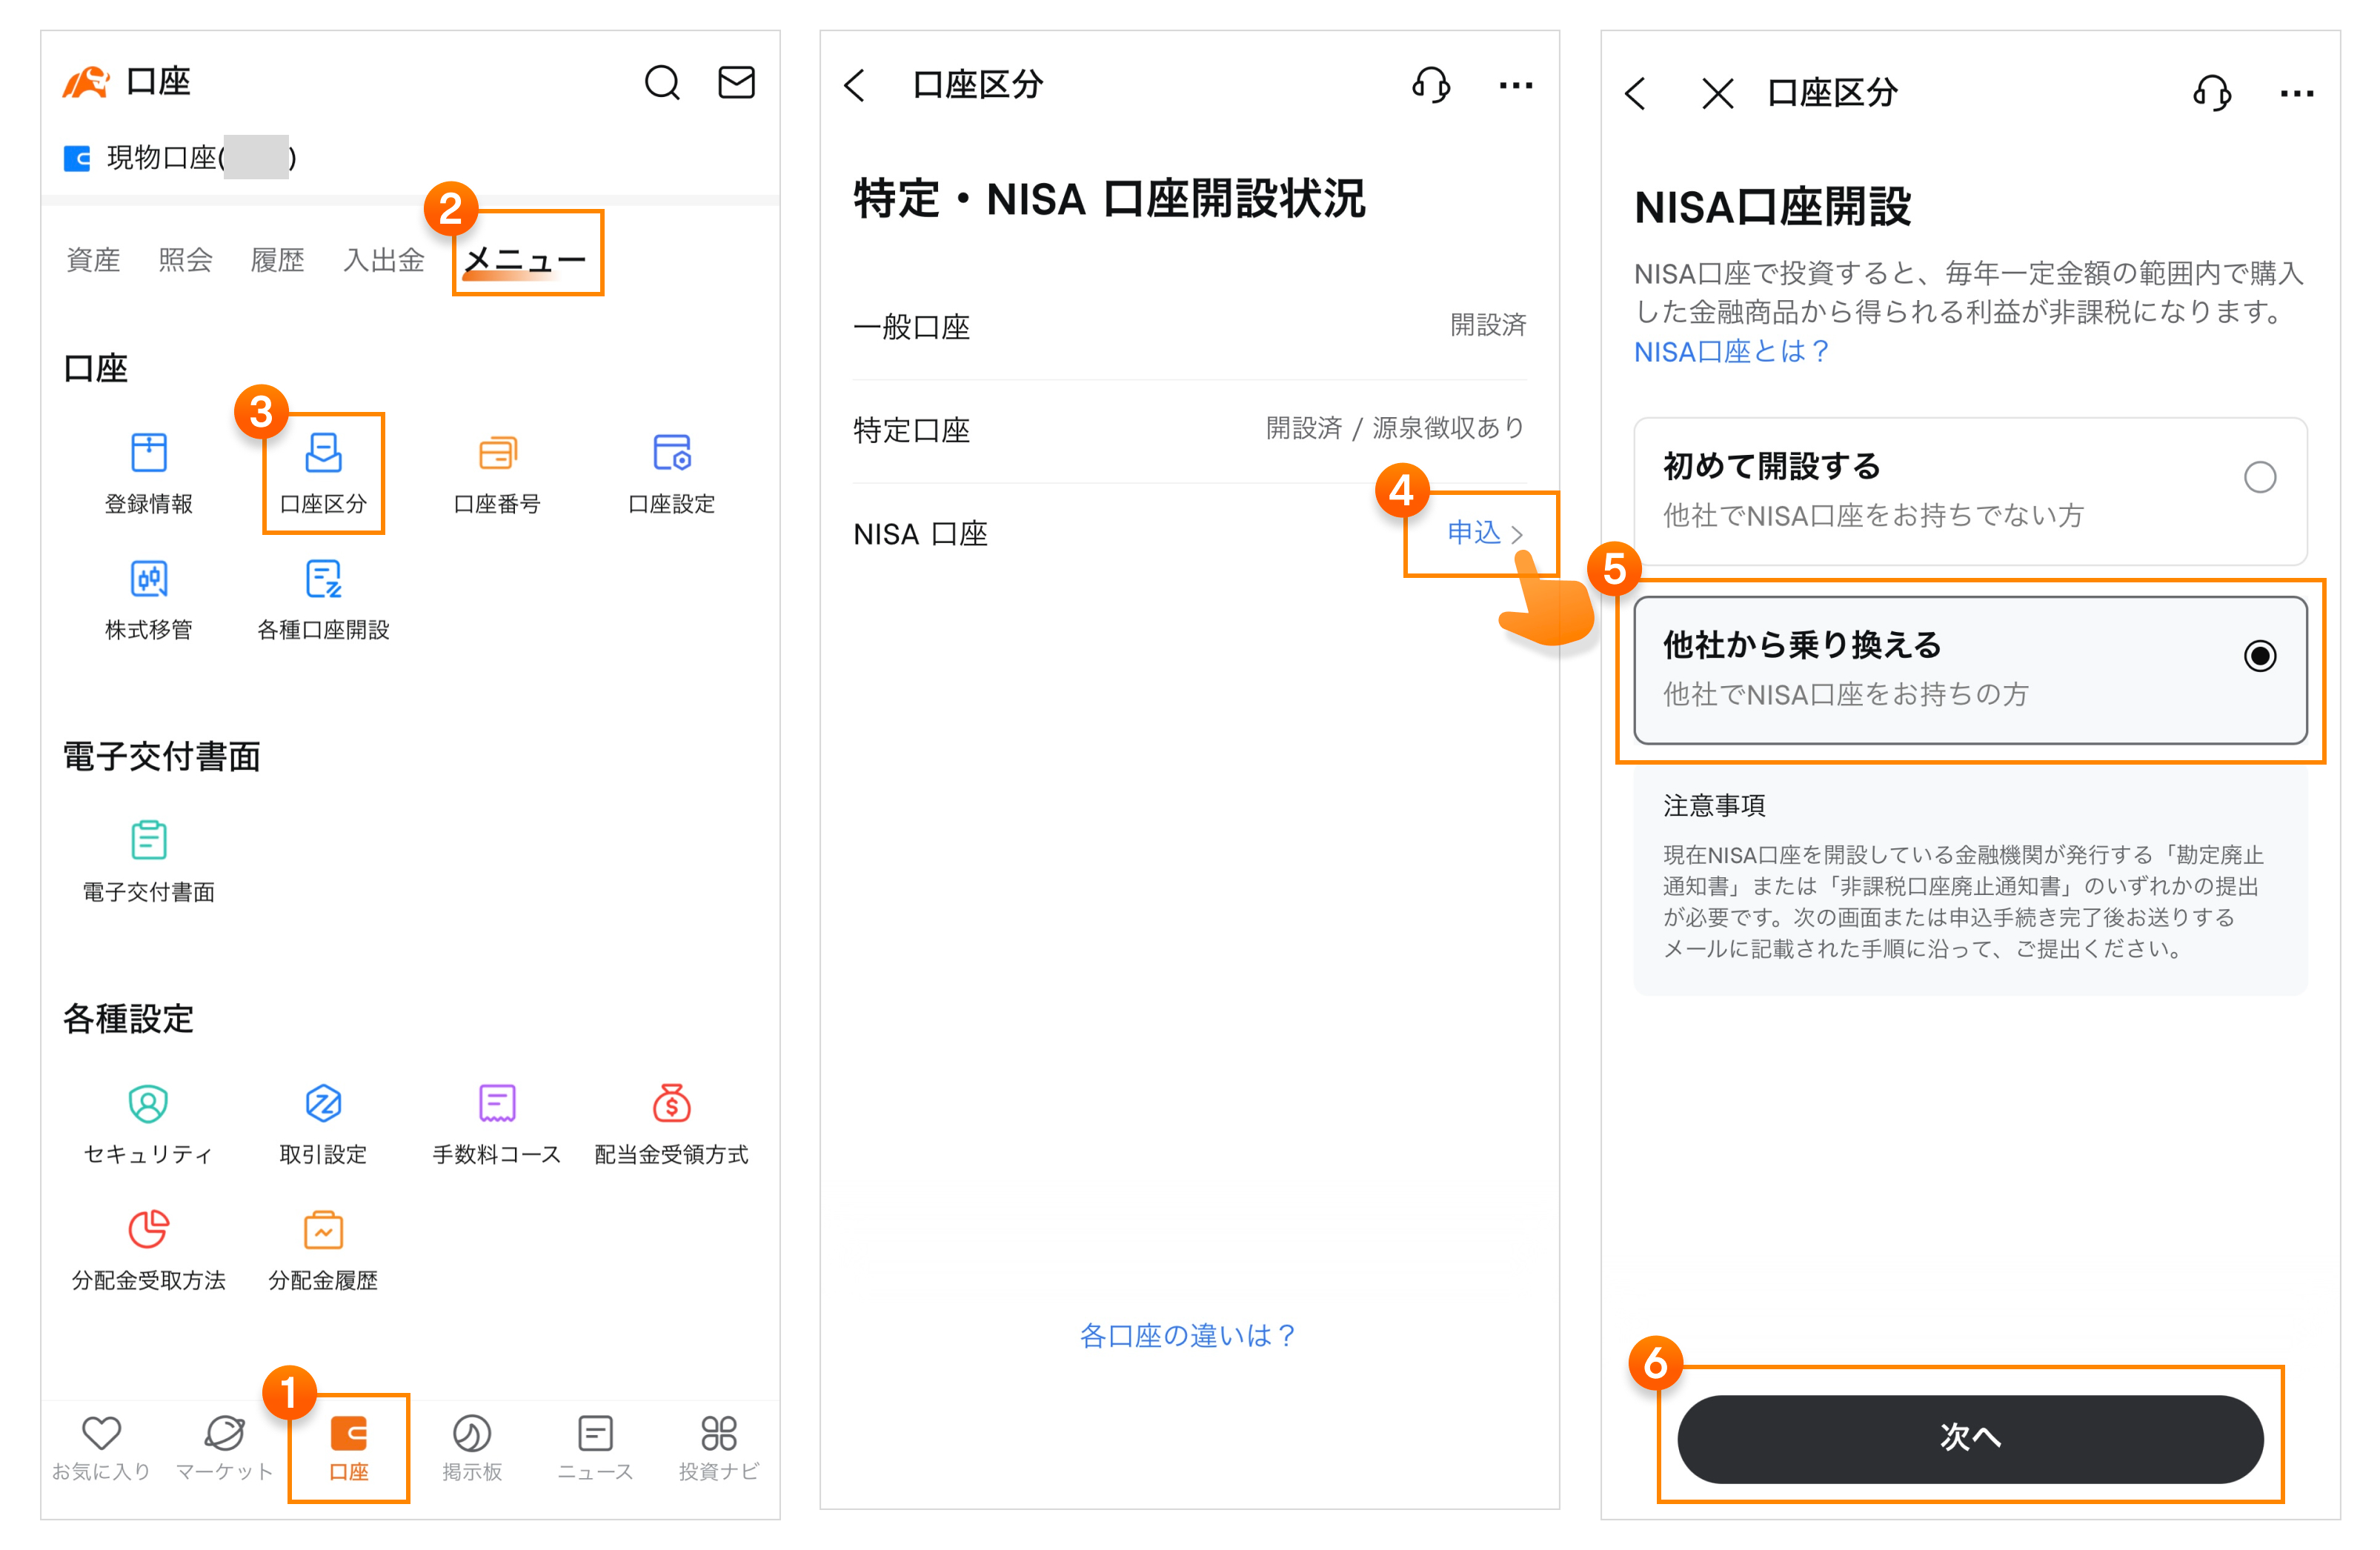2380x1550 pixels.
Task: Open three-dots menu on 口座開設状況 screen
Action: (x=1515, y=86)
